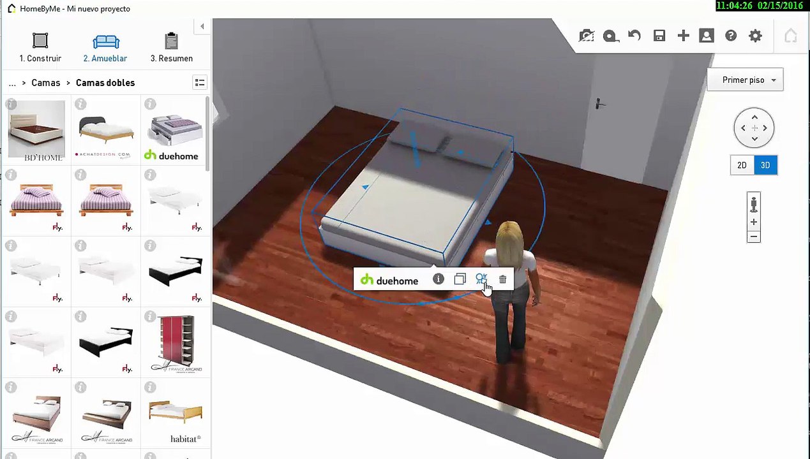Select the tape measure tool

click(610, 36)
